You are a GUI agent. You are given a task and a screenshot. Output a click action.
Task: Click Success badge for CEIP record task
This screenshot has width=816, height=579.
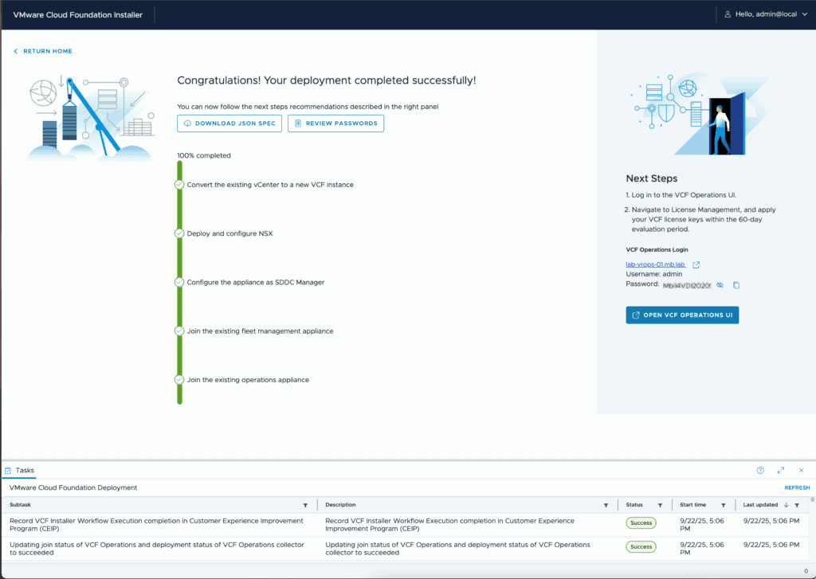pyautogui.click(x=641, y=522)
